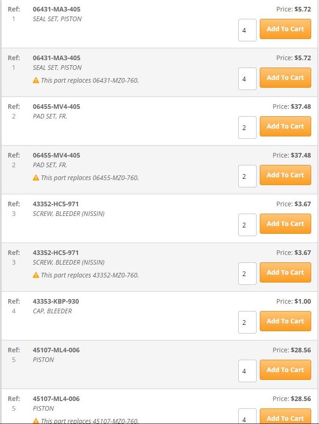Add first SEAL SET, PISTON to cart
Image resolution: width=319 pixels, height=424 pixels.
coord(285,29)
